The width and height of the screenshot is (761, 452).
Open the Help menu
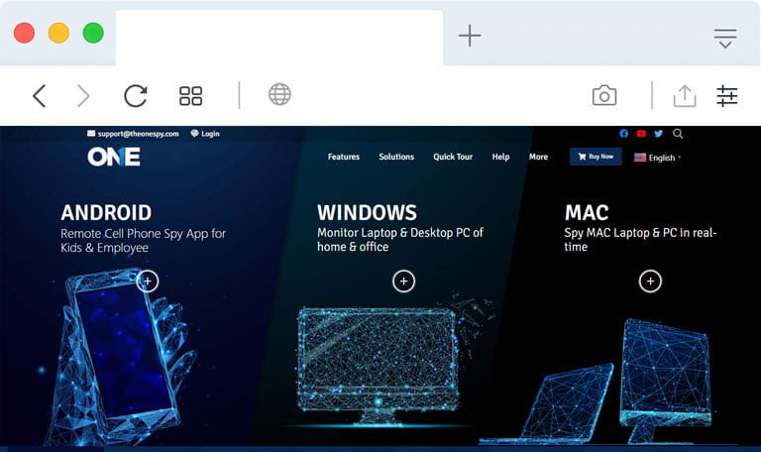[x=500, y=157]
